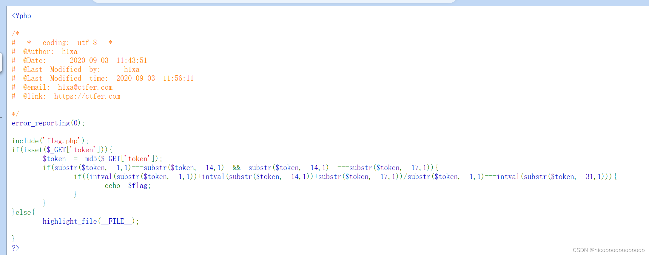Click the 'https://ctfer.com' link text
This screenshot has height=255, width=649.
click(87, 96)
